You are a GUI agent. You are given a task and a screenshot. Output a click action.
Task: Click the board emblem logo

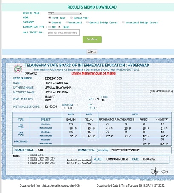click(x=18, y=69)
